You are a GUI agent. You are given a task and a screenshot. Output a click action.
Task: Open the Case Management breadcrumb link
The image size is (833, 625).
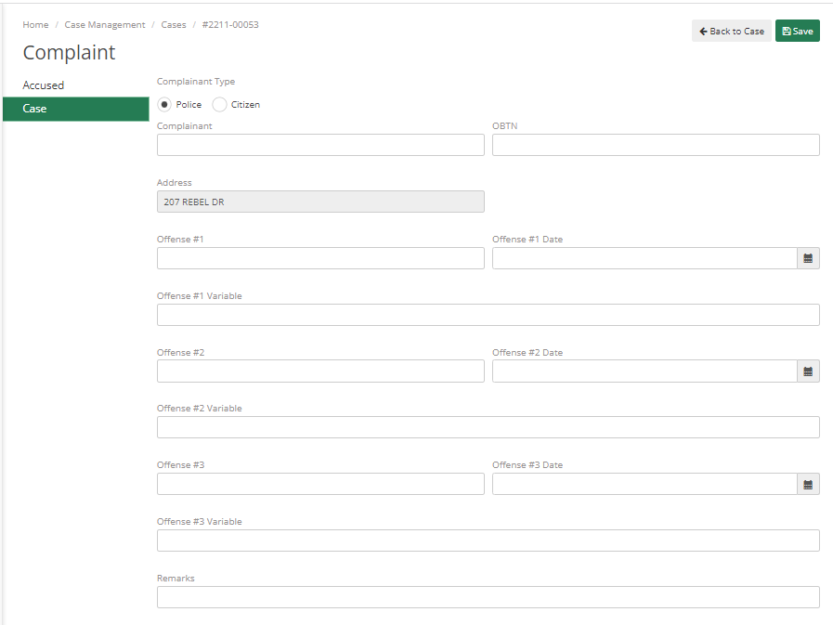pyautogui.click(x=105, y=24)
